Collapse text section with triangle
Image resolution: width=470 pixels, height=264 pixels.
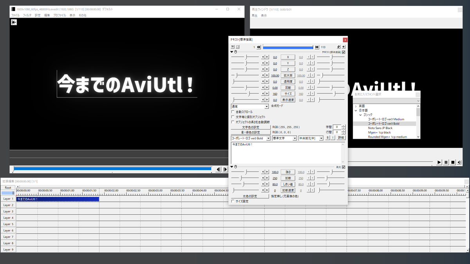coord(232,52)
